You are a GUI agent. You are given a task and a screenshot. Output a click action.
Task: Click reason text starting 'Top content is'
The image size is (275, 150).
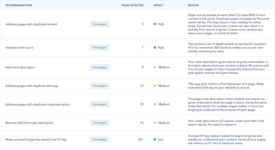tap(228, 48)
